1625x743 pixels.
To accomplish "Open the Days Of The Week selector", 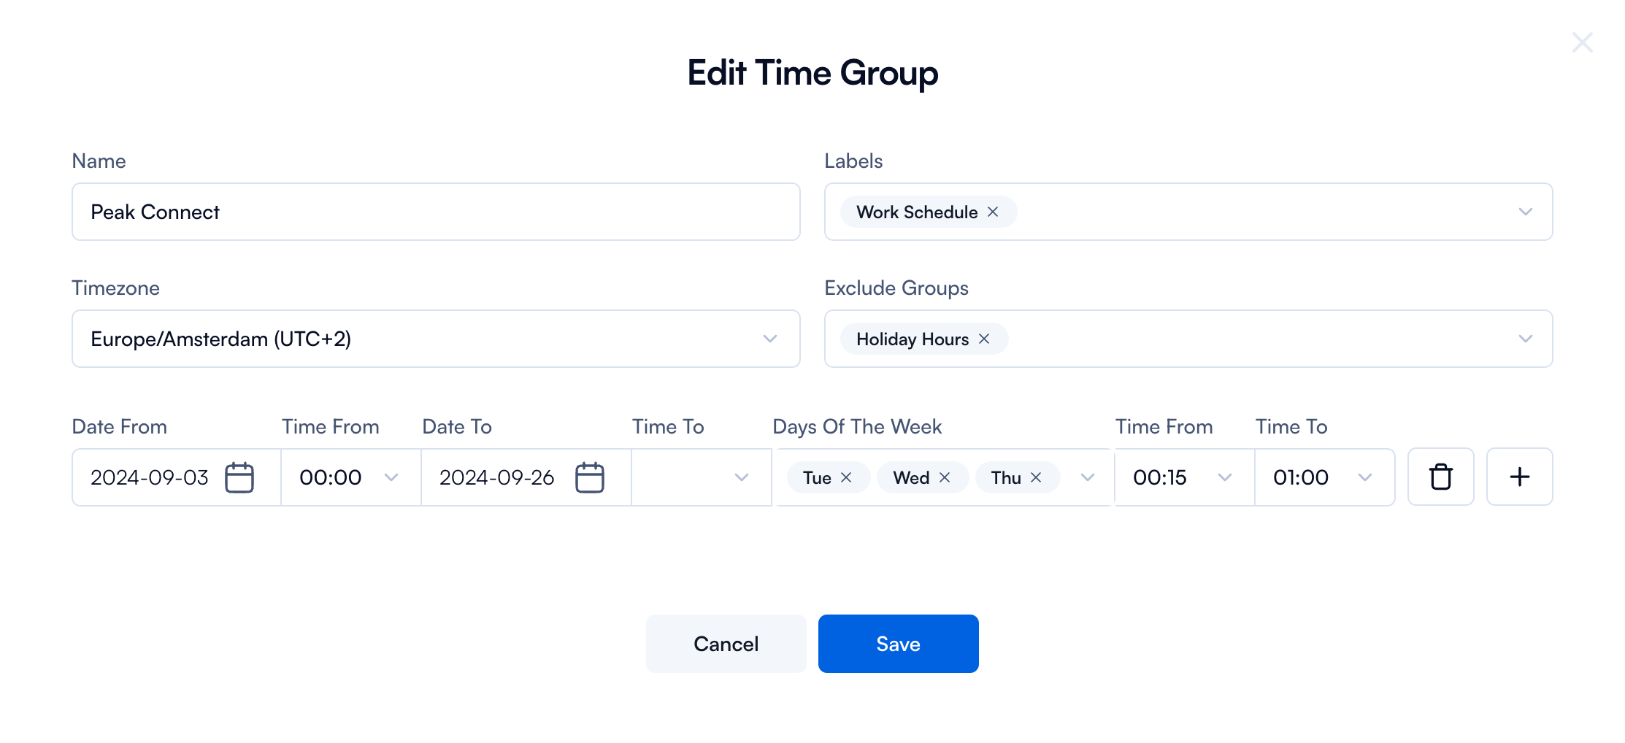I will point(1087,477).
